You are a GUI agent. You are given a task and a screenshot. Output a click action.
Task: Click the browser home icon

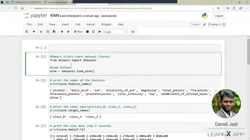22,8
